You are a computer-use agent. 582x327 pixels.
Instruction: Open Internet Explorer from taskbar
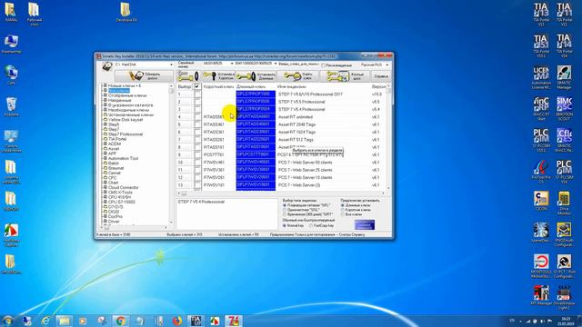click(x=45, y=321)
